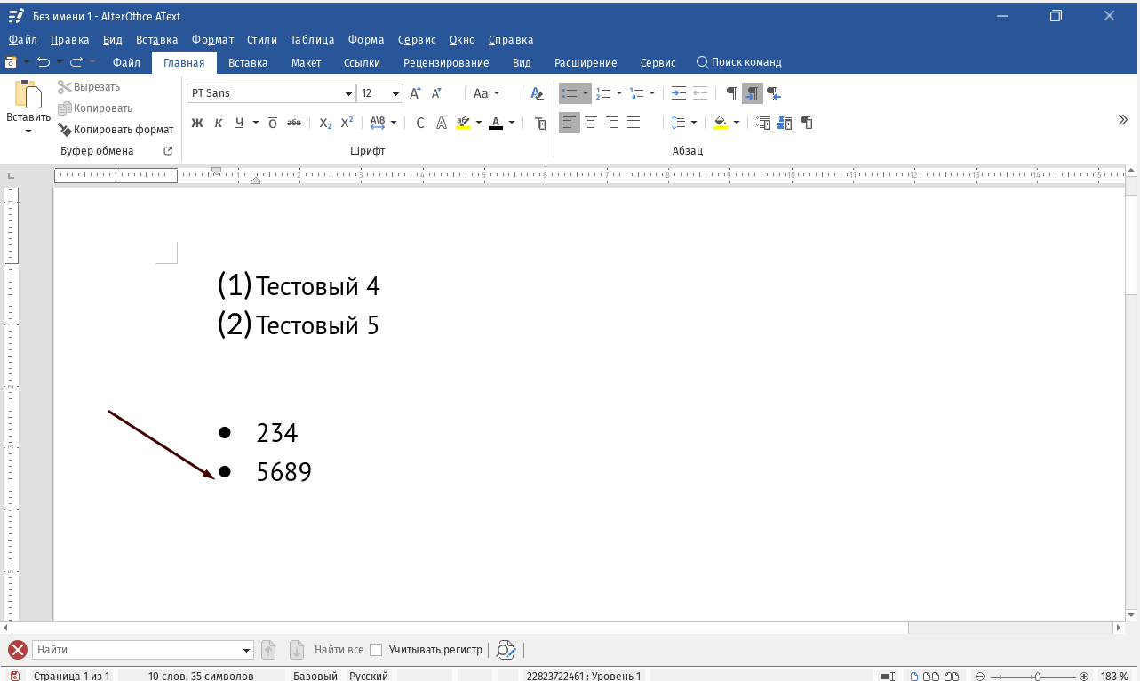Enable the Учитывать регистр checkbox
The image size is (1140, 681).
[x=376, y=650]
